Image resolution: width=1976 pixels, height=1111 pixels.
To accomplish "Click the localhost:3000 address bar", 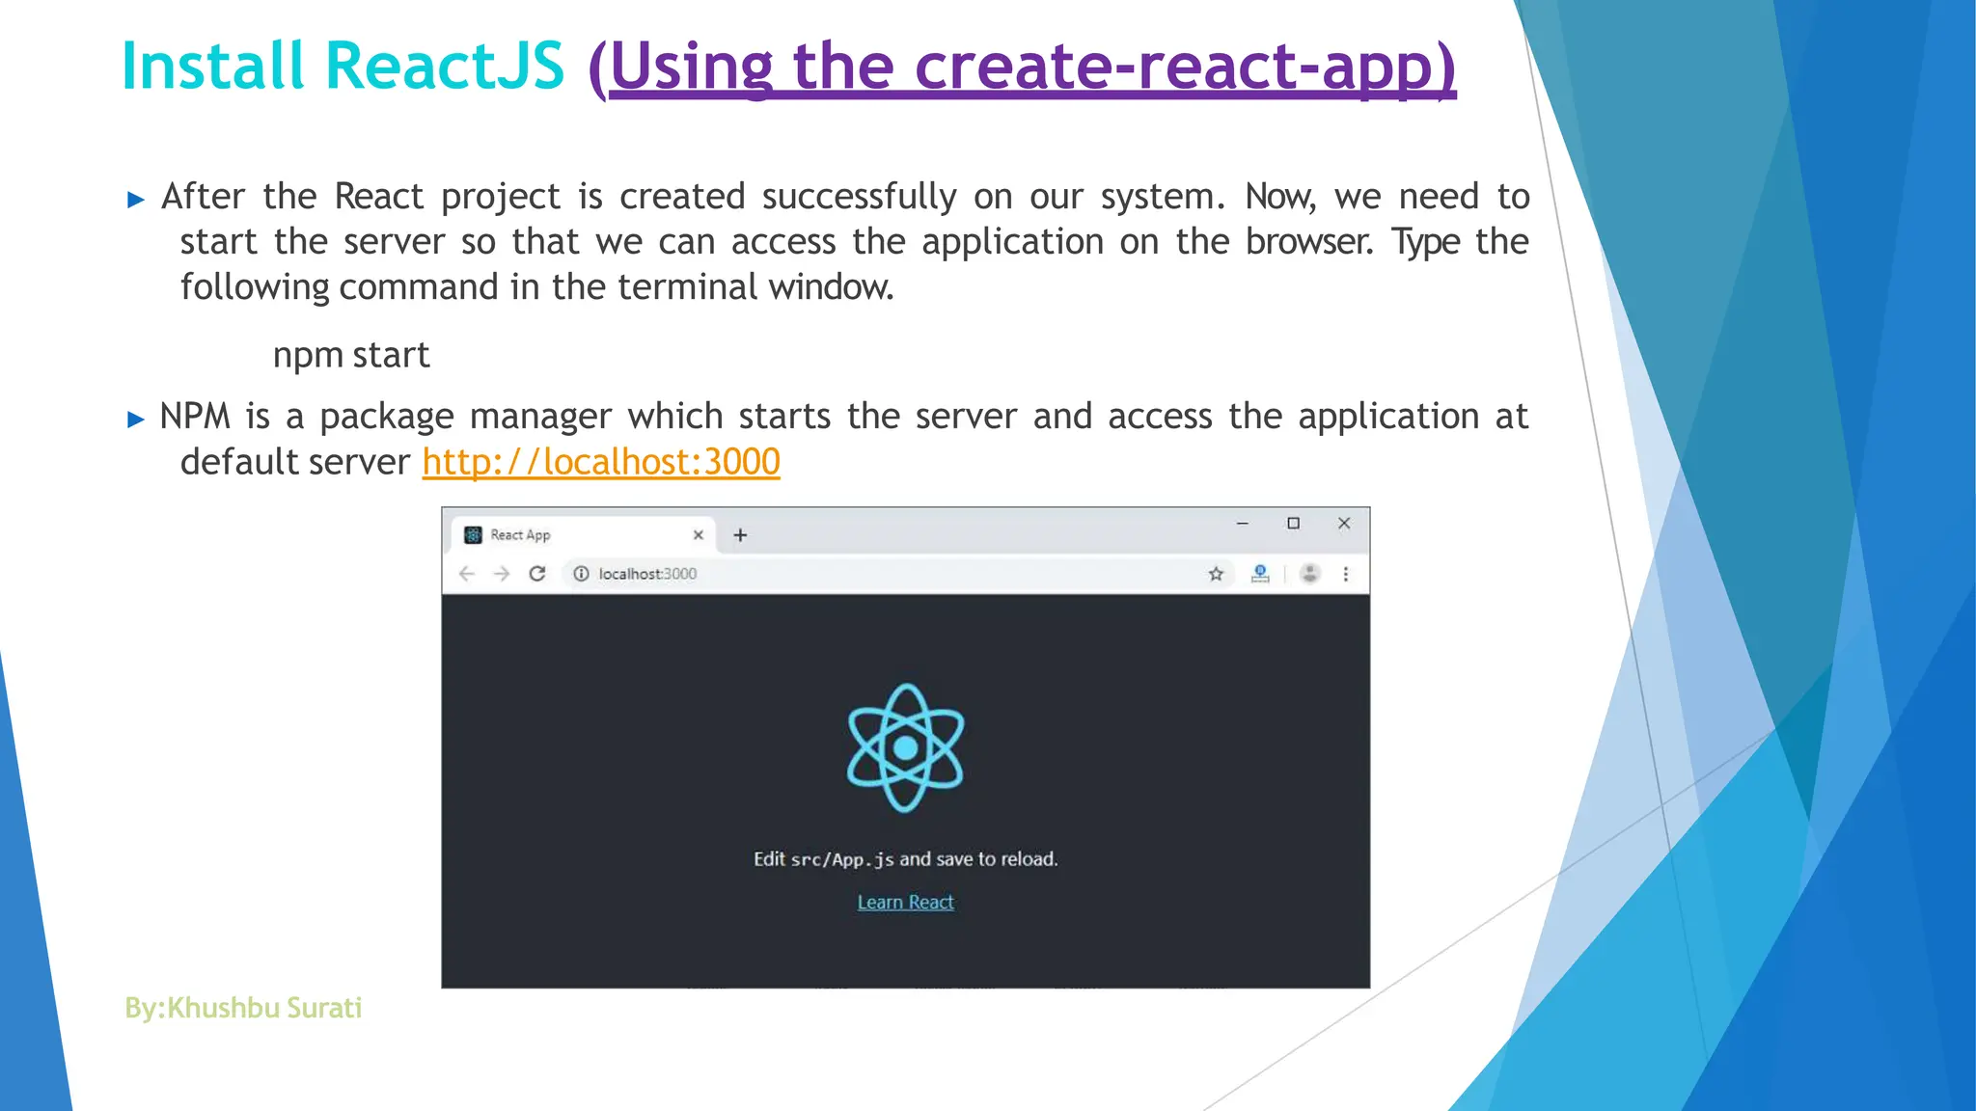I will (x=897, y=574).
